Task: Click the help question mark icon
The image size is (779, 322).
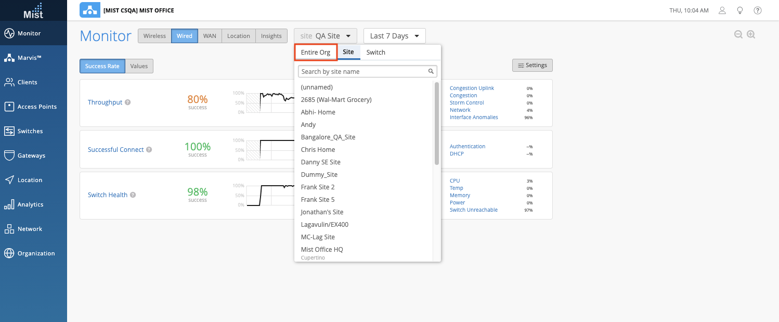Action: click(758, 10)
